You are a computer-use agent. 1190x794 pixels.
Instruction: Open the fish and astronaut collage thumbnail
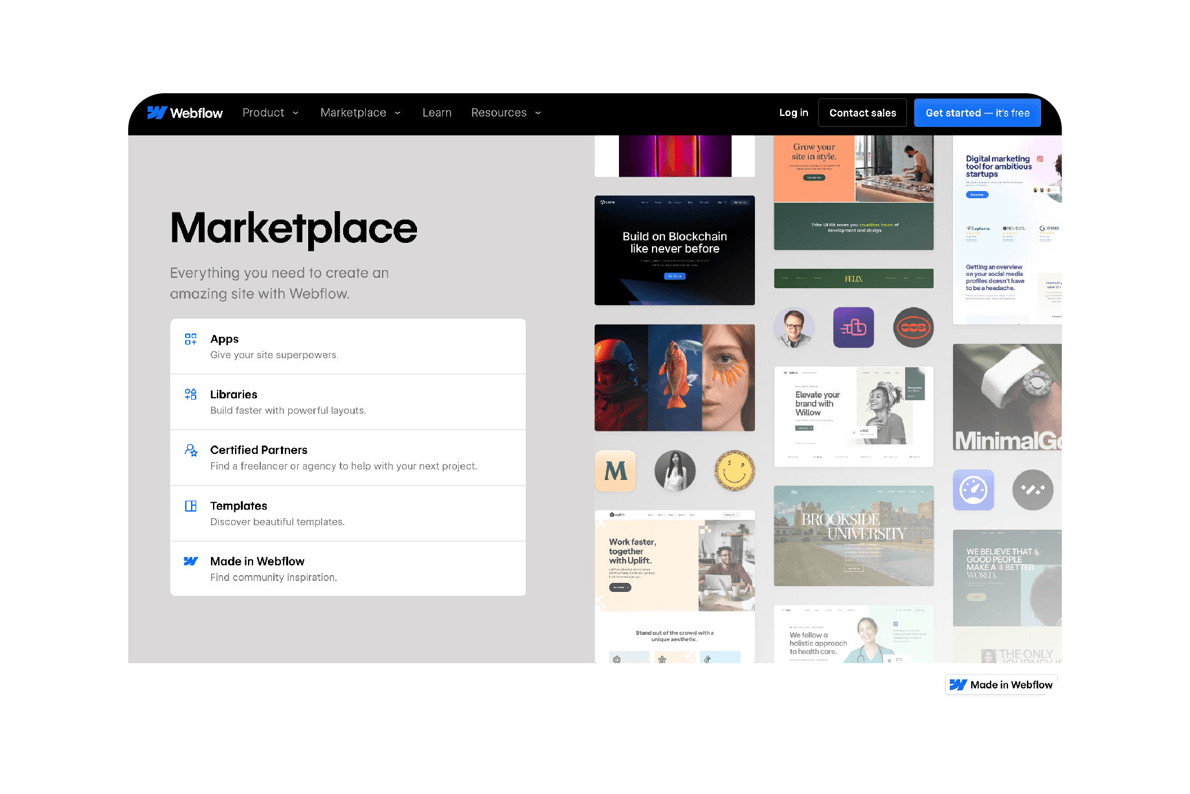(x=675, y=378)
